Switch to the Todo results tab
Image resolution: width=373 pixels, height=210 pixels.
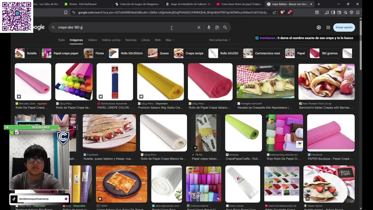click(61, 40)
